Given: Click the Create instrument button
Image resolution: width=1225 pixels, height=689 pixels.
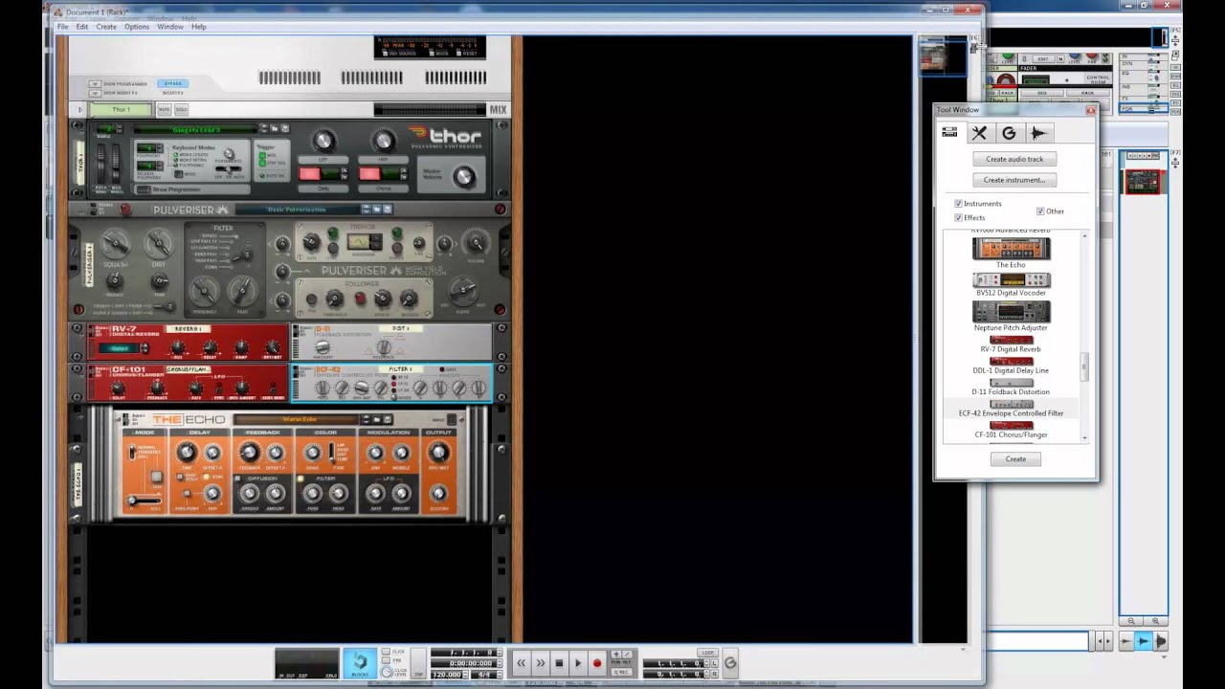Looking at the screenshot, I should click(1014, 180).
